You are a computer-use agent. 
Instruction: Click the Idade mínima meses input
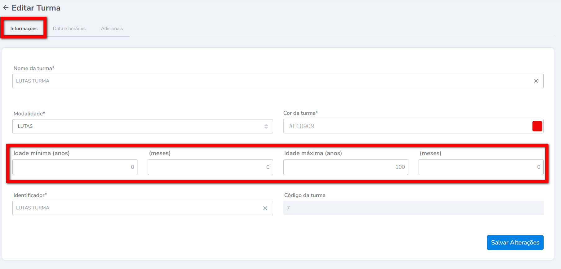coord(210,167)
